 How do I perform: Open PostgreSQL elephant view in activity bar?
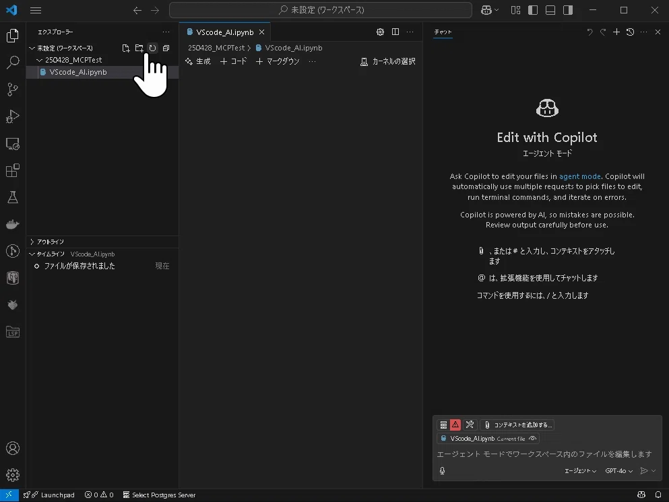pyautogui.click(x=13, y=278)
